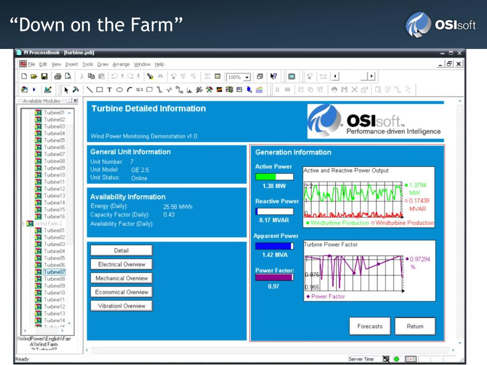Switch to Build mode hammer

(76, 90)
